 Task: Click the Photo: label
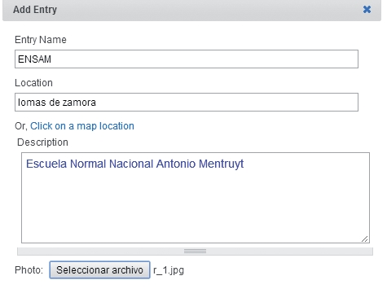coord(29,270)
